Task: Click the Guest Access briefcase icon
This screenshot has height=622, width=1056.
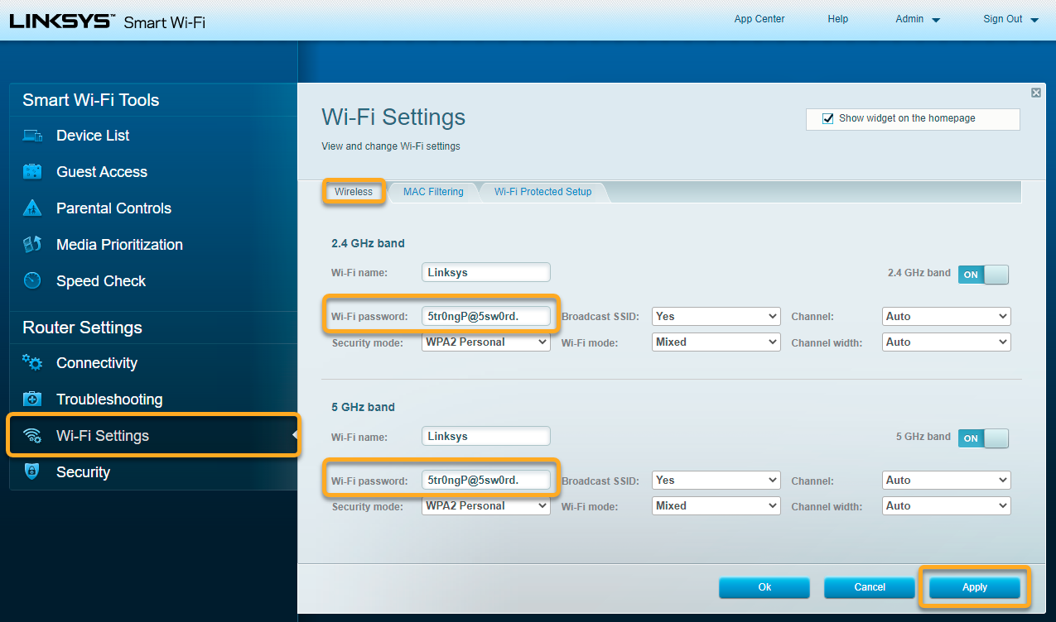Action: (32, 172)
